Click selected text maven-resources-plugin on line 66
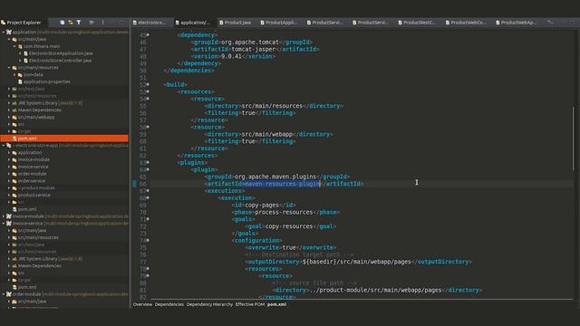This screenshot has width=580, height=326. pos(282,184)
